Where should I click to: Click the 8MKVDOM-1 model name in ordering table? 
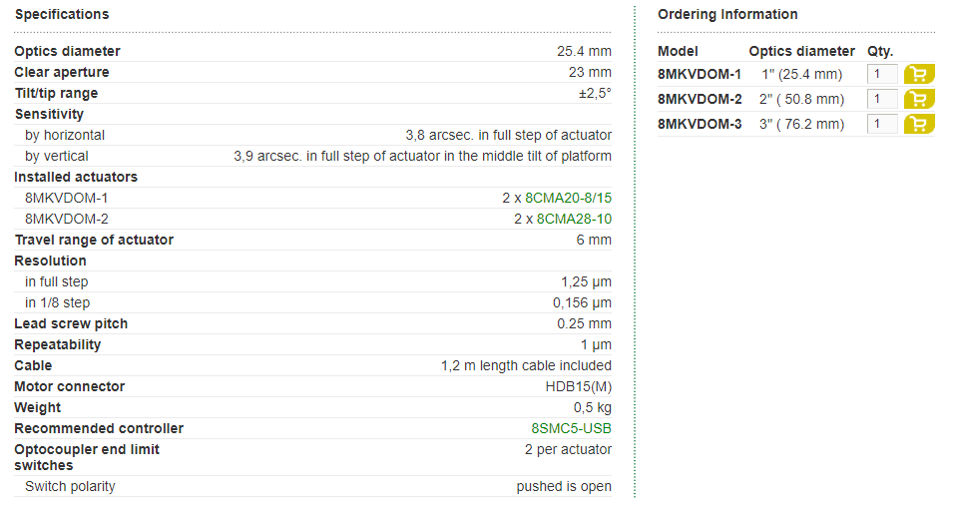click(700, 75)
